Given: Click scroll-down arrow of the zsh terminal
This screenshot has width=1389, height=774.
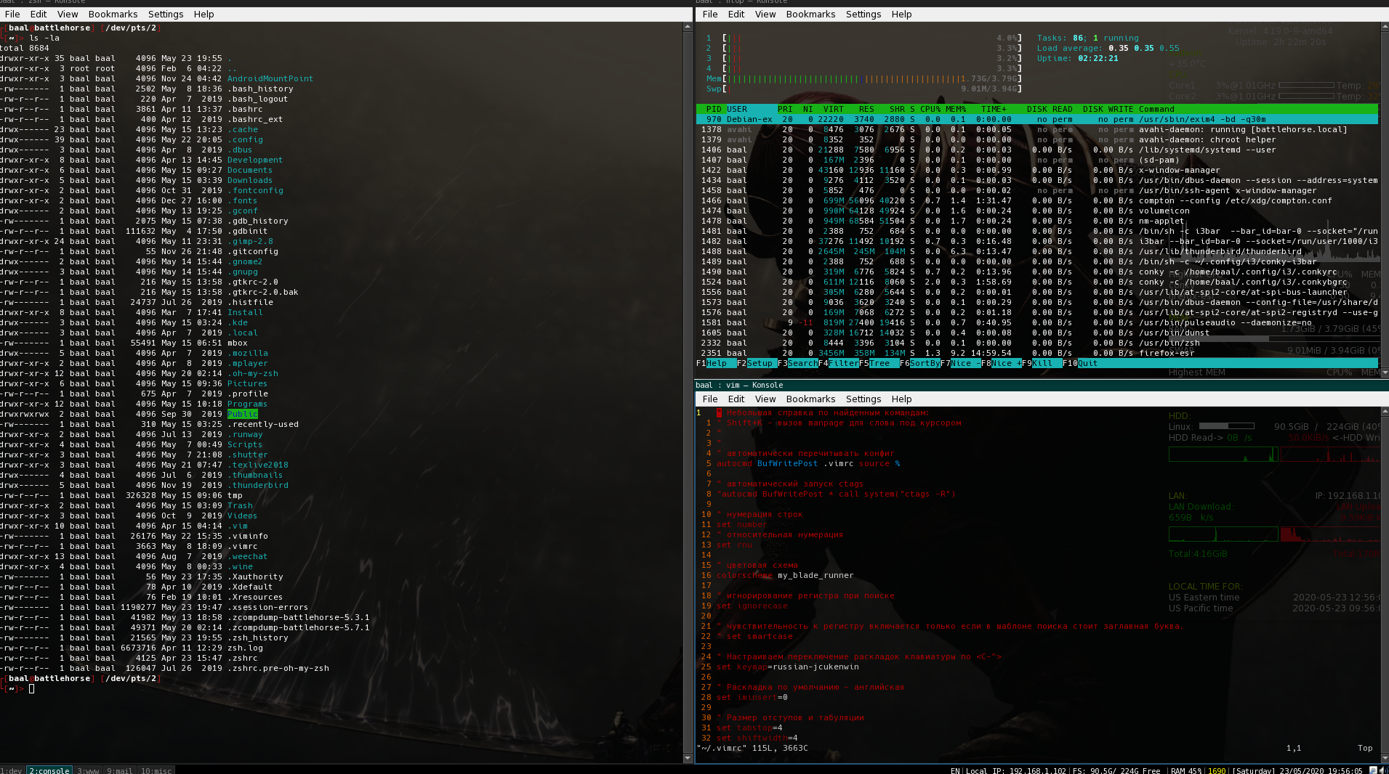Looking at the screenshot, I should (x=688, y=758).
